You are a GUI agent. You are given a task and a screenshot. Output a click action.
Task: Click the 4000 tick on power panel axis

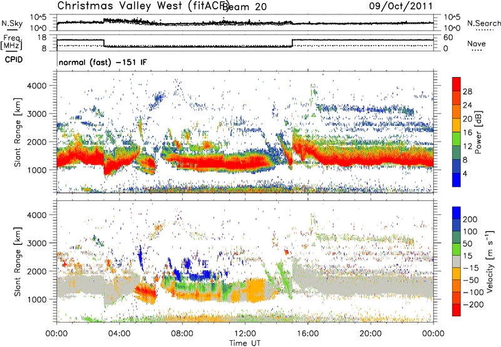coord(37,86)
